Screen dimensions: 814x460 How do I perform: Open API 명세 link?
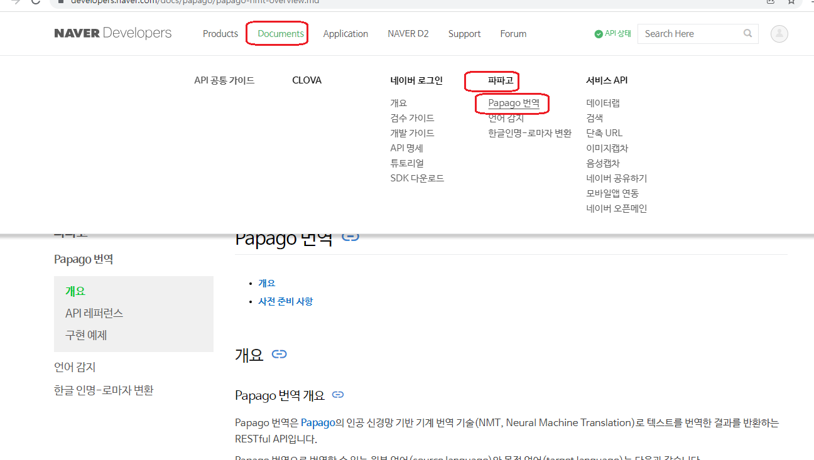coord(406,148)
